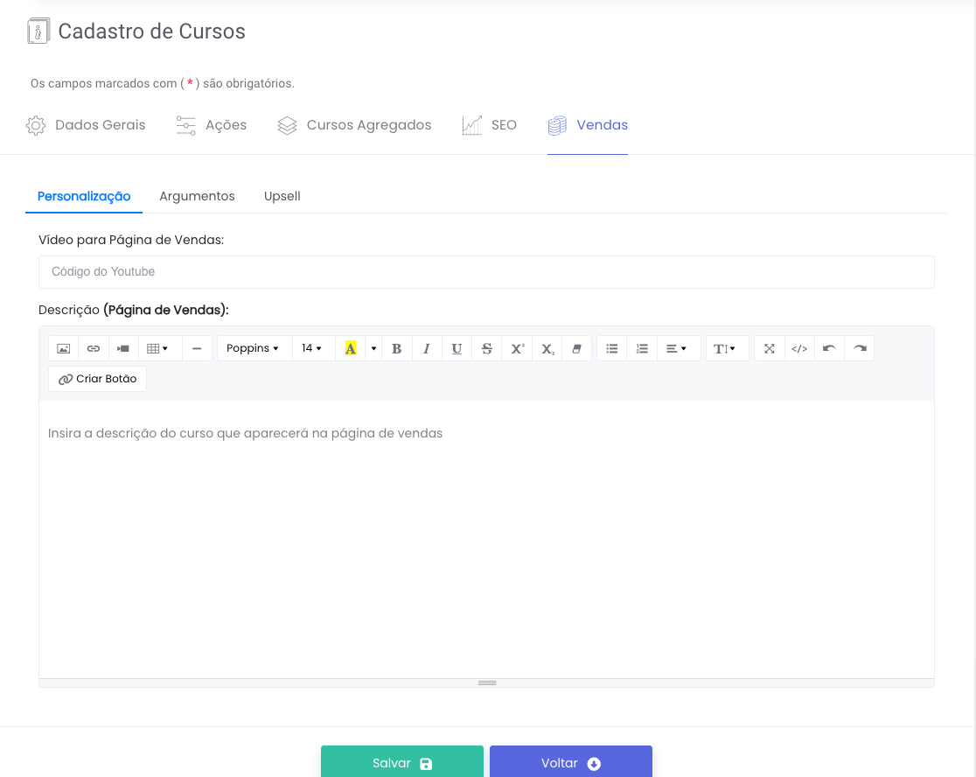Click the Salvar button
This screenshot has width=976, height=777.
point(402,763)
